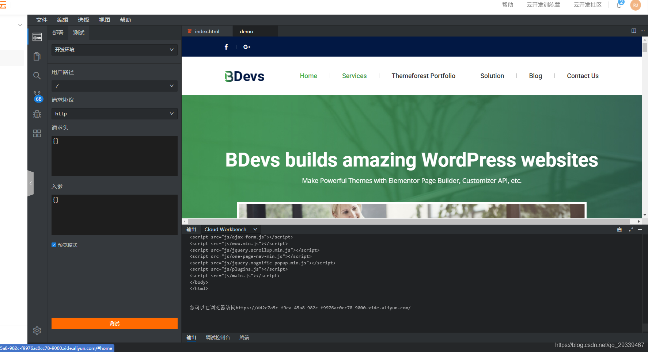Open the 视图 menu

click(105, 20)
